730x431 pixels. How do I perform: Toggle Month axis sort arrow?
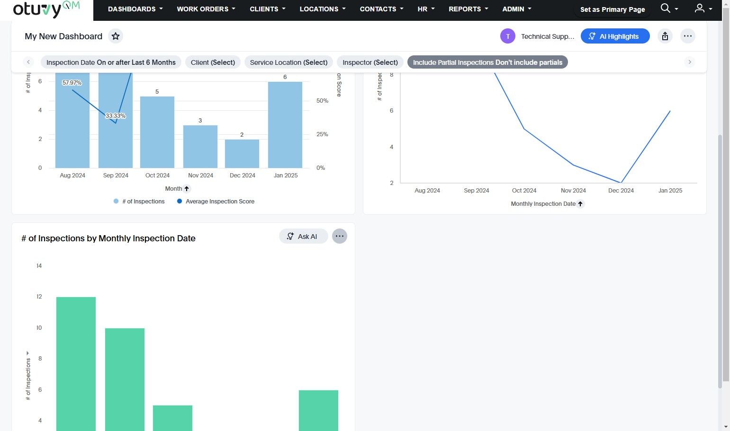tap(187, 189)
